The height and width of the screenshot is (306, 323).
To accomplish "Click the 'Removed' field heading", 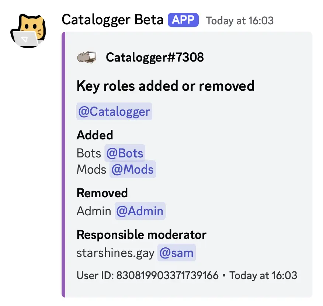I will (x=102, y=193).
